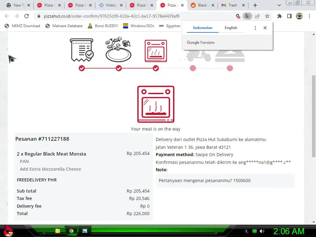Screen dimensions: 316x237
Task: Click the share page icon
Action: (257, 16)
